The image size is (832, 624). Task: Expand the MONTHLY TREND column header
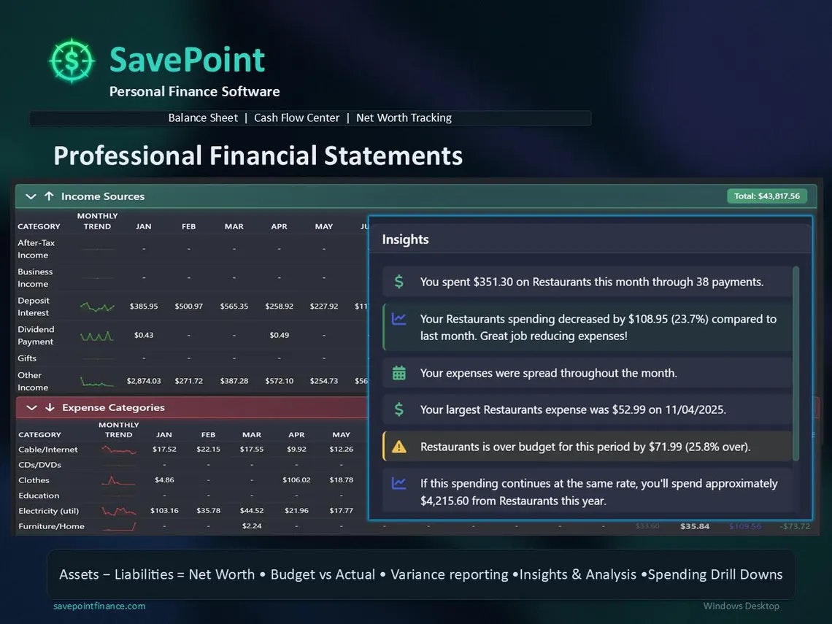point(96,220)
